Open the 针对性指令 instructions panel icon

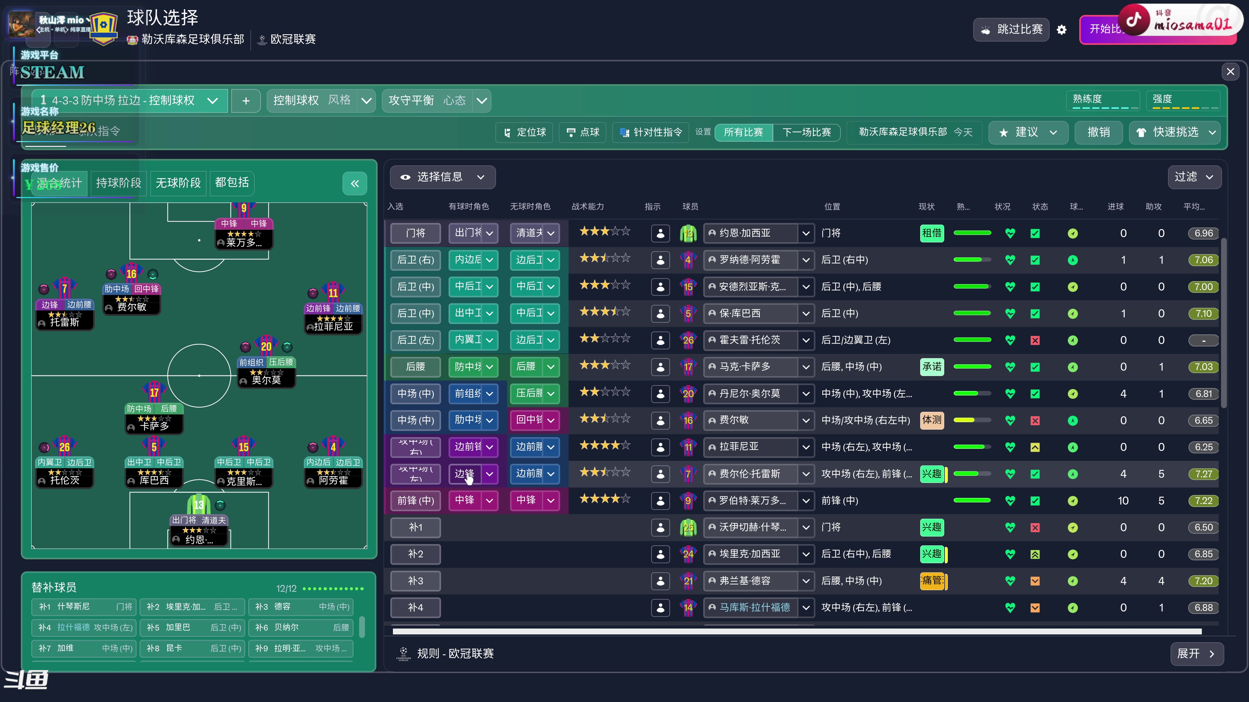[x=625, y=132]
